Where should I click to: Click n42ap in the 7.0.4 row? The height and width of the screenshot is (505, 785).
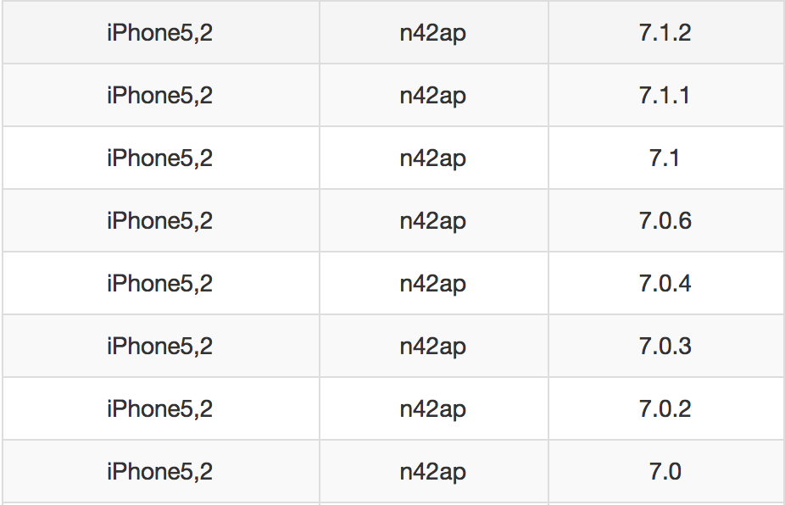[x=433, y=285]
